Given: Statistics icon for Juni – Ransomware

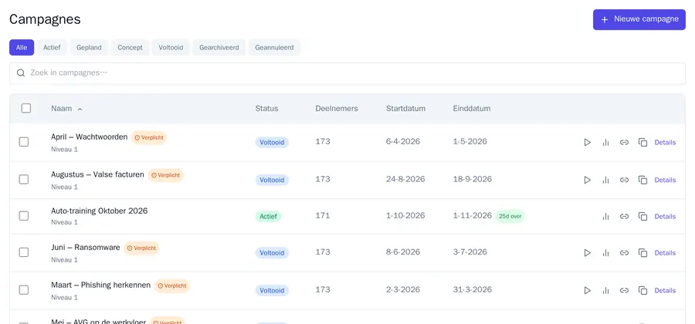Looking at the screenshot, I should (606, 253).
